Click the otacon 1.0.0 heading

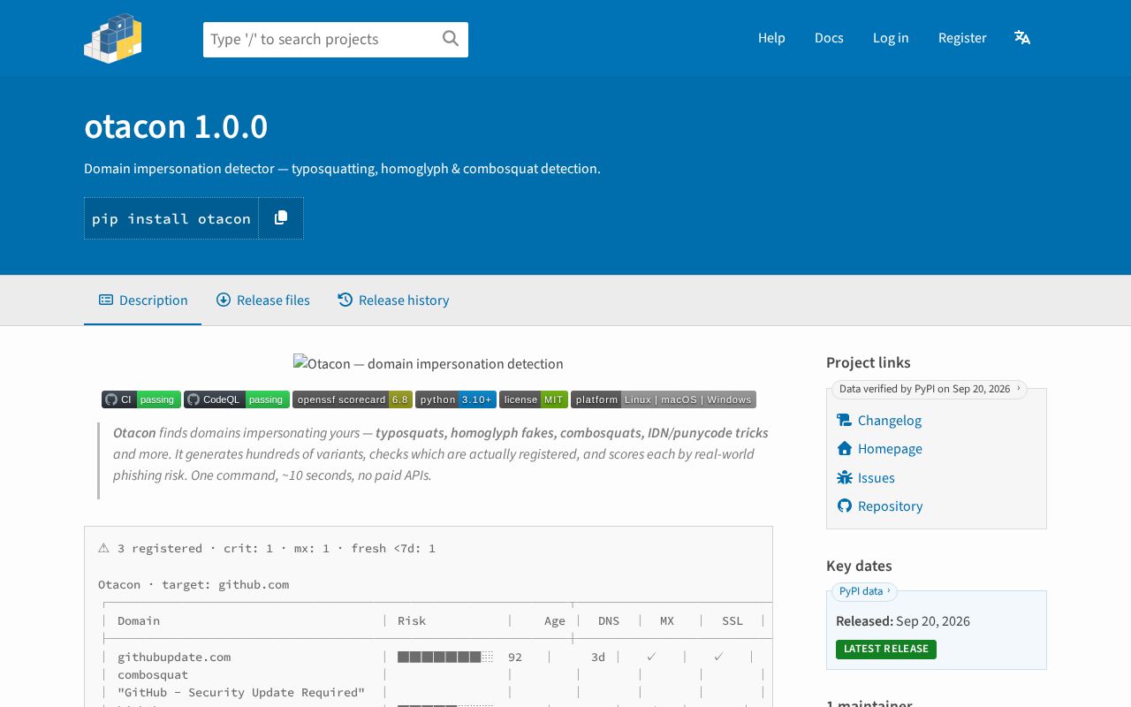[x=176, y=127]
